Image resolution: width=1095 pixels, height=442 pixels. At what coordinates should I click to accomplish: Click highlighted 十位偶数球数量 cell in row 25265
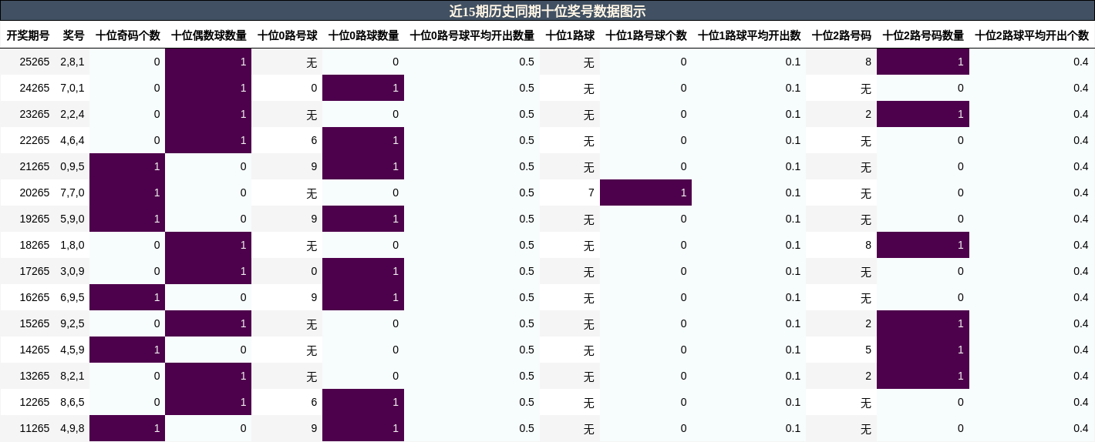click(x=208, y=62)
